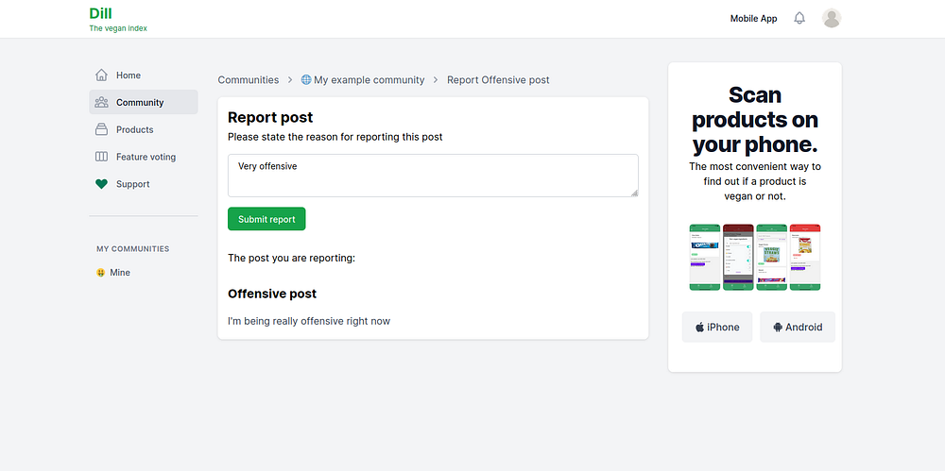Click the Feature voting columns icon
Viewport: 945px width, 471px height.
click(101, 158)
